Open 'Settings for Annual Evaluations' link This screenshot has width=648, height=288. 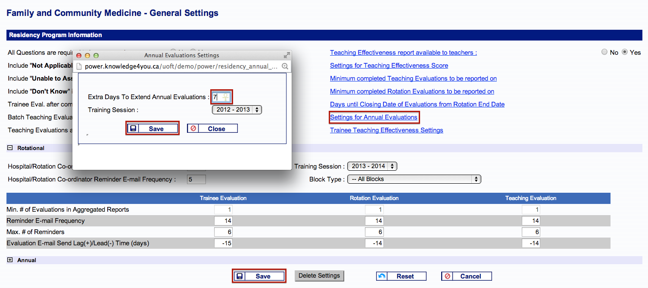[x=374, y=117]
